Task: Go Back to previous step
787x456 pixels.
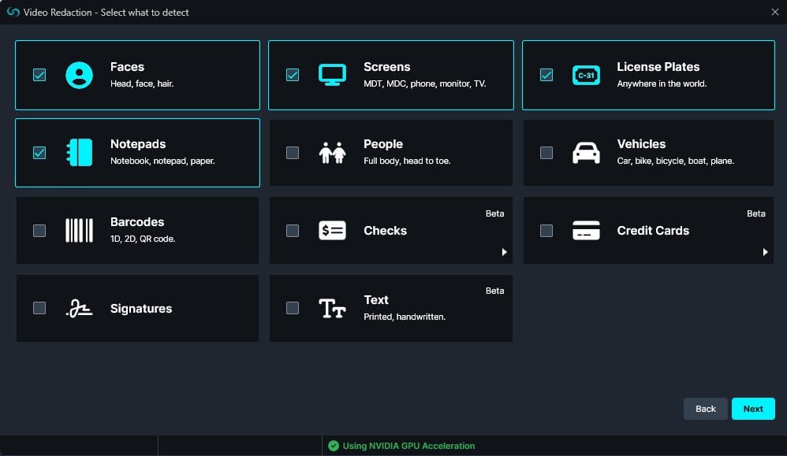Action: pos(705,409)
